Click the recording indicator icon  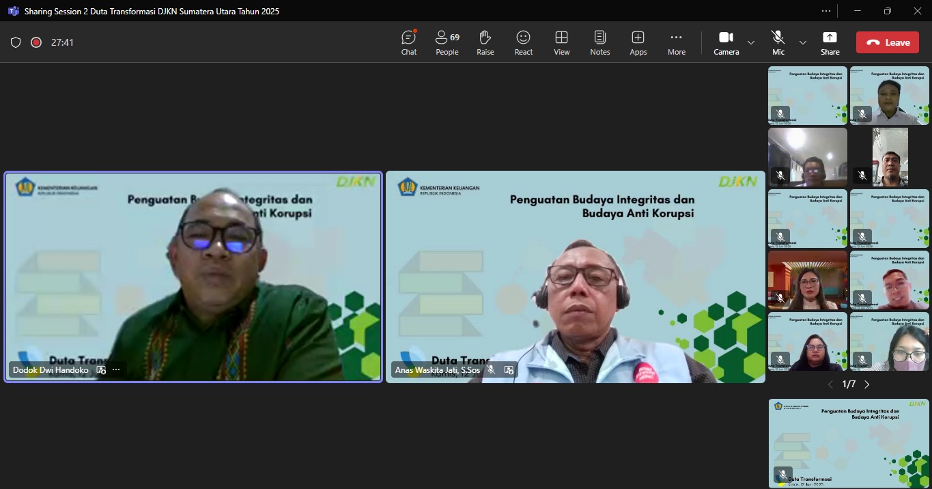36,42
